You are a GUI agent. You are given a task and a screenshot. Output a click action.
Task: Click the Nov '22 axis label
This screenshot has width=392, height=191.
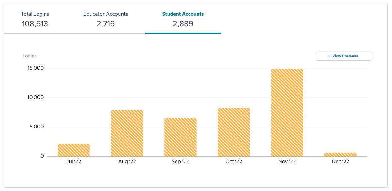(287, 161)
